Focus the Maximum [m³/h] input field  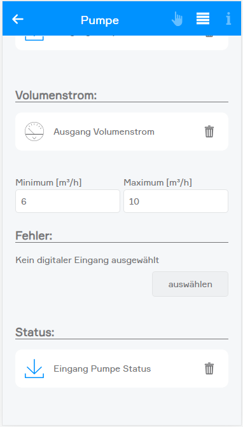pyautogui.click(x=176, y=201)
